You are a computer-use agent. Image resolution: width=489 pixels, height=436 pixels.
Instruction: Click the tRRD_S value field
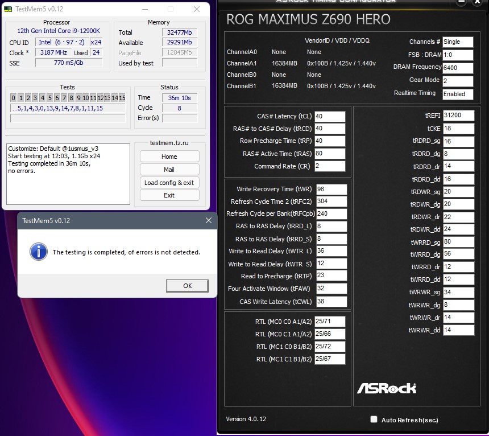(x=331, y=238)
